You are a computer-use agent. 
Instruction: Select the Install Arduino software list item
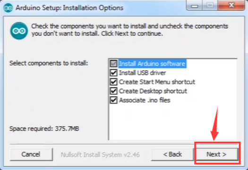point(152,64)
